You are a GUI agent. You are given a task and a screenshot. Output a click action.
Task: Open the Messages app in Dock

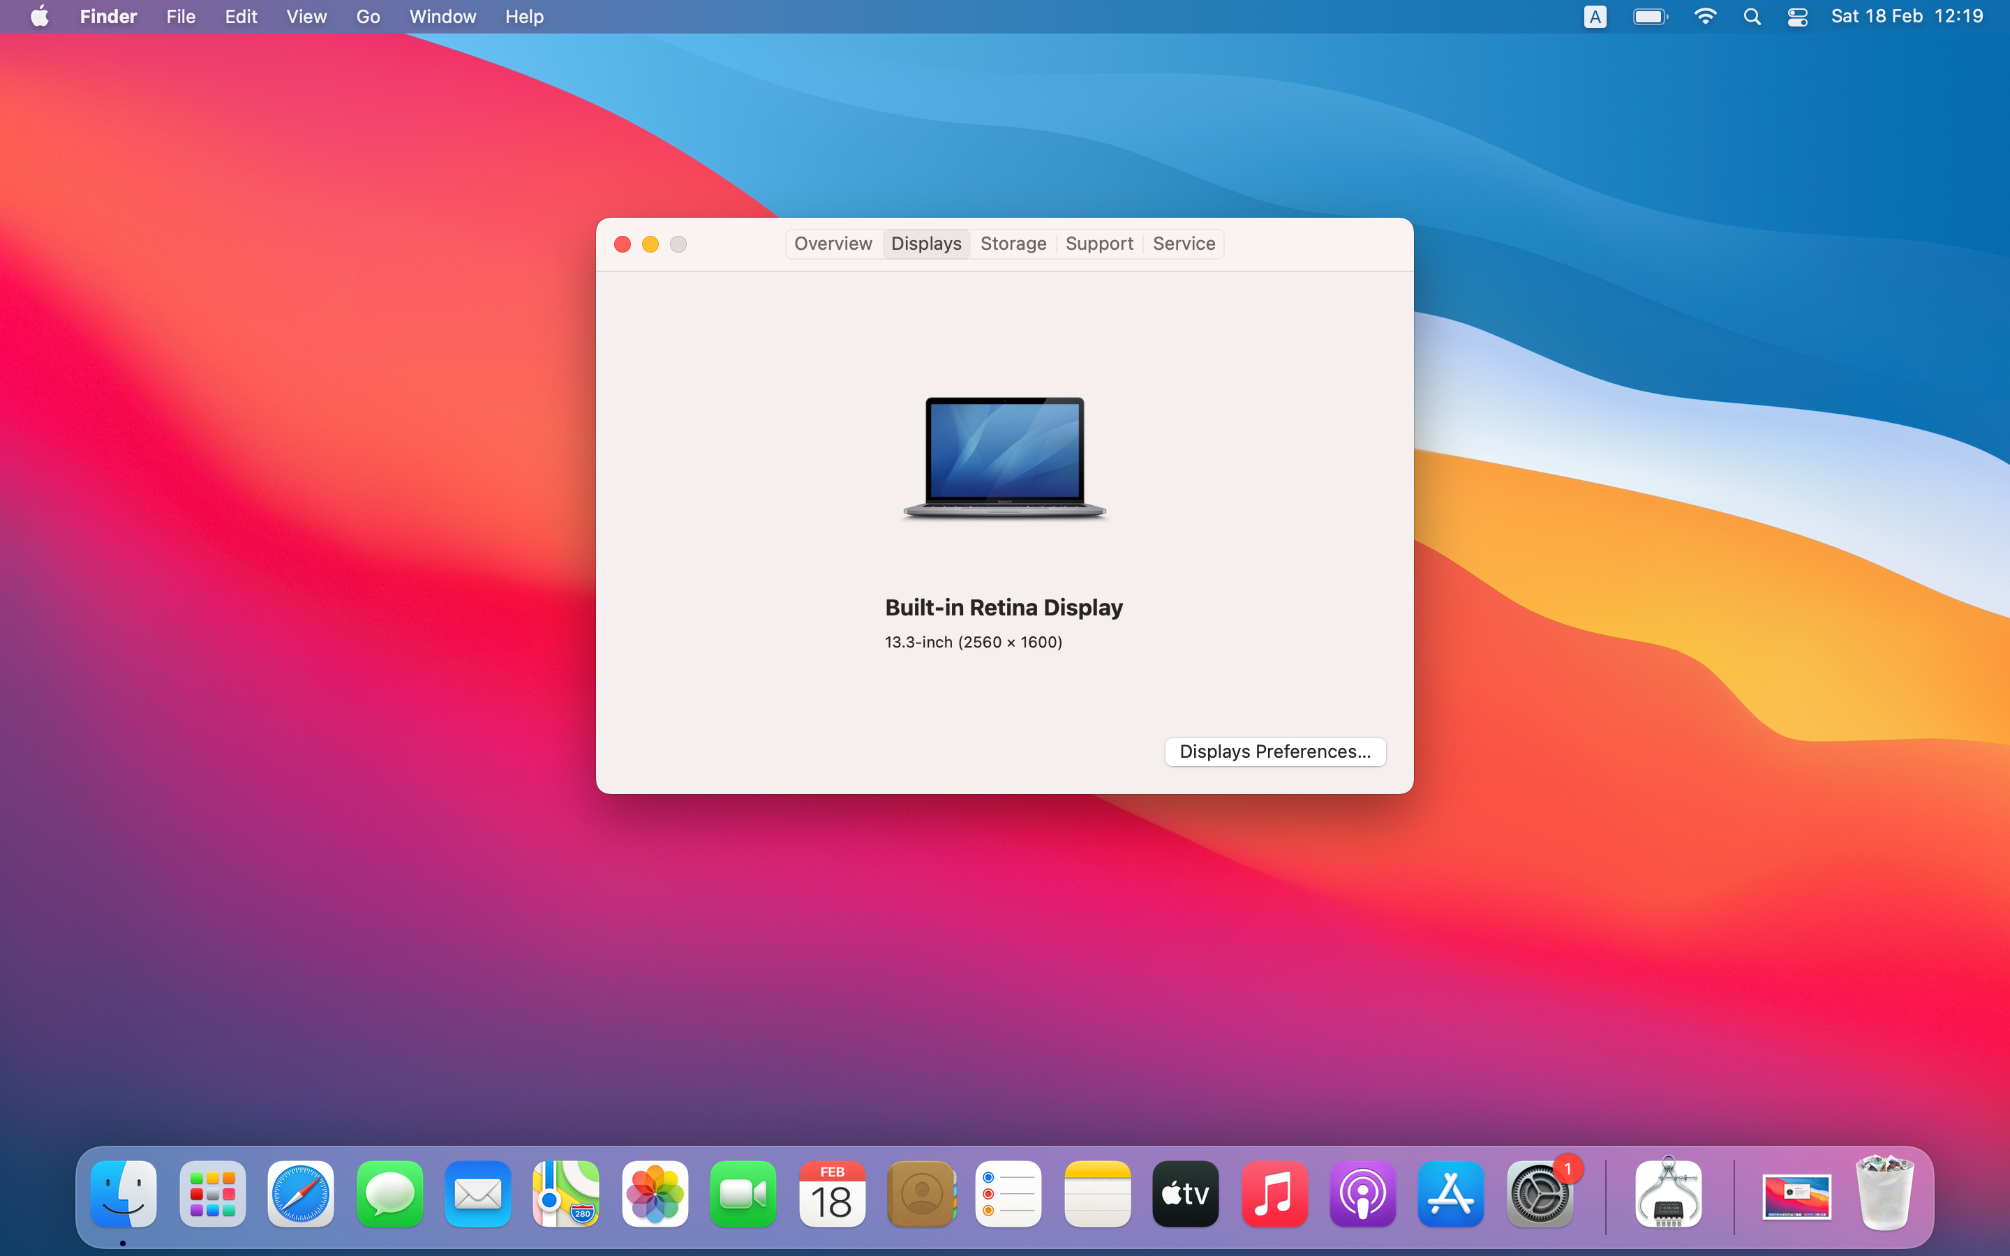click(389, 1195)
